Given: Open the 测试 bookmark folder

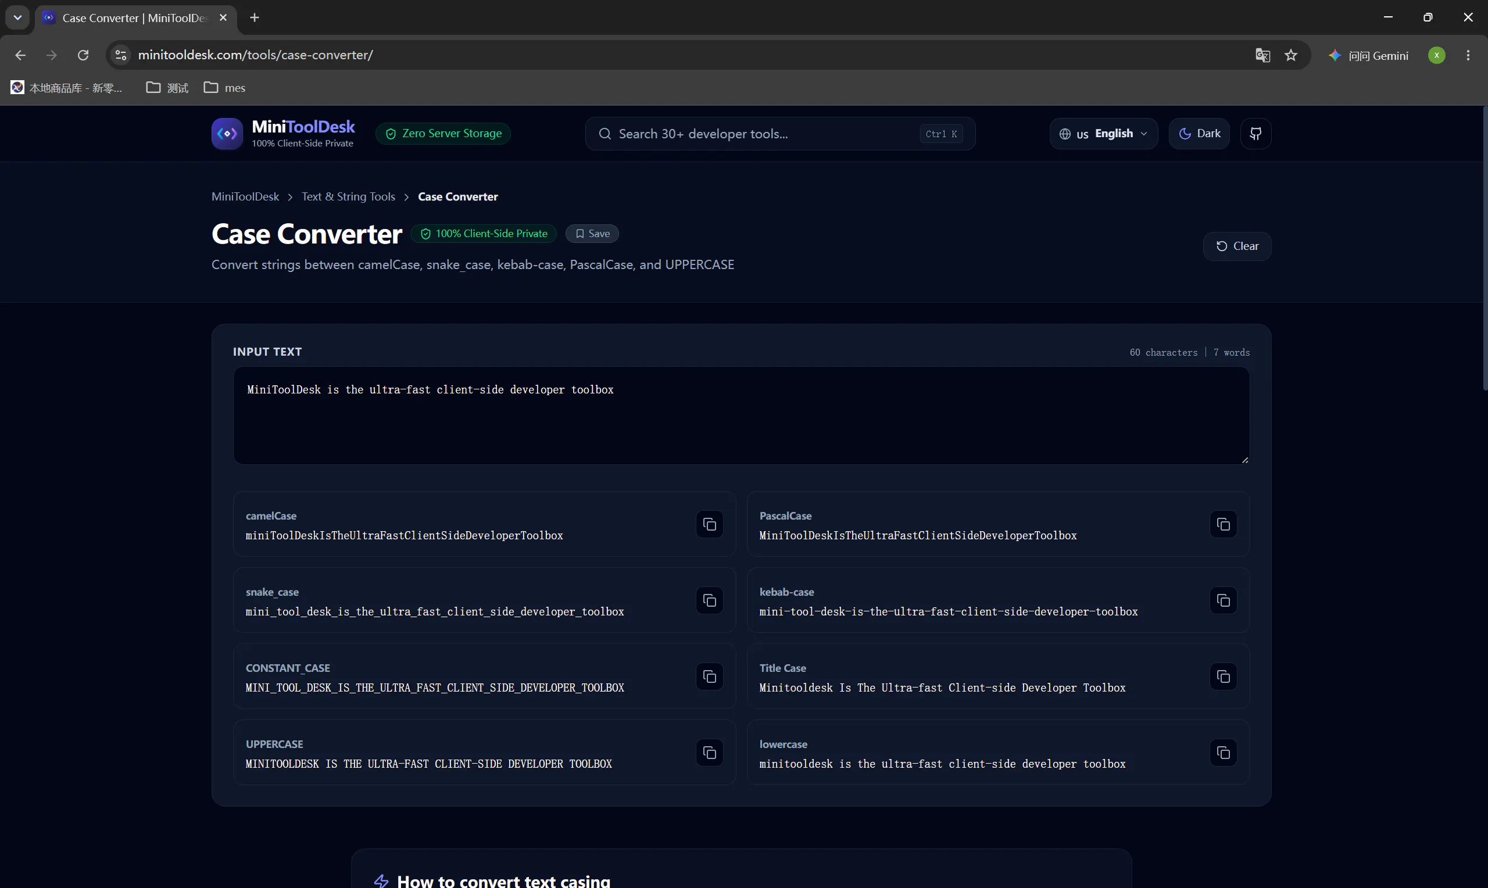Looking at the screenshot, I should [167, 88].
